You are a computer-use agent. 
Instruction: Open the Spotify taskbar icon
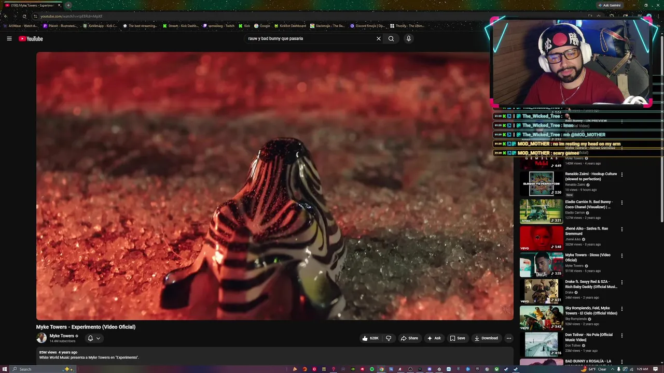pos(372,369)
